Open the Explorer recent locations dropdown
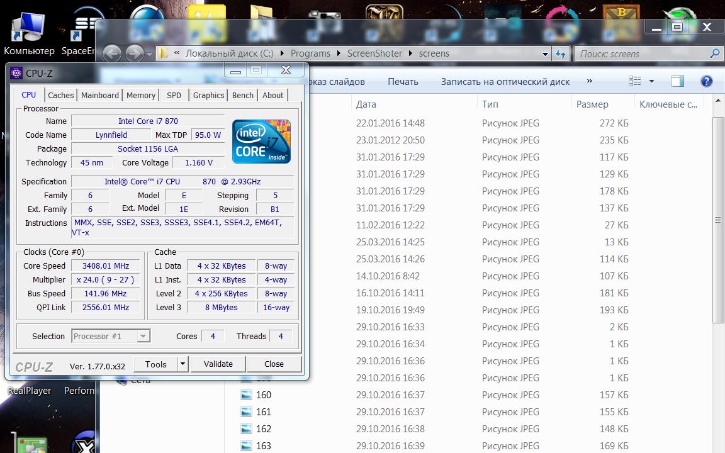 tap(149, 54)
